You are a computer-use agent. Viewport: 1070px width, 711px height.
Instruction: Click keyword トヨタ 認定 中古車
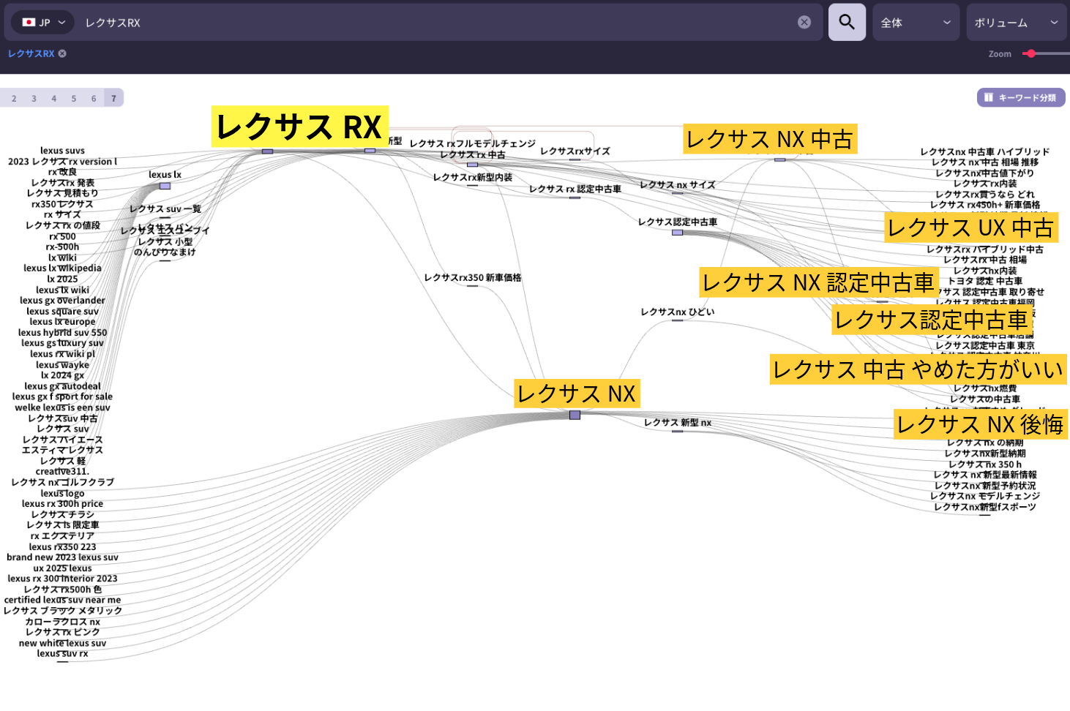[x=985, y=281]
